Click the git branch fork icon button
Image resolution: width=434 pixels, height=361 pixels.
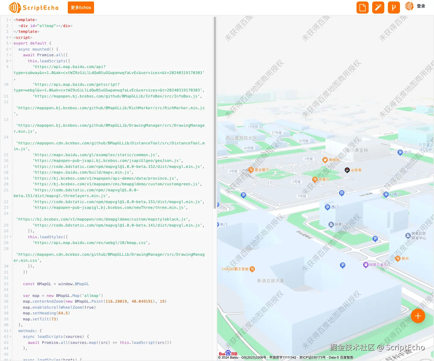[394, 8]
